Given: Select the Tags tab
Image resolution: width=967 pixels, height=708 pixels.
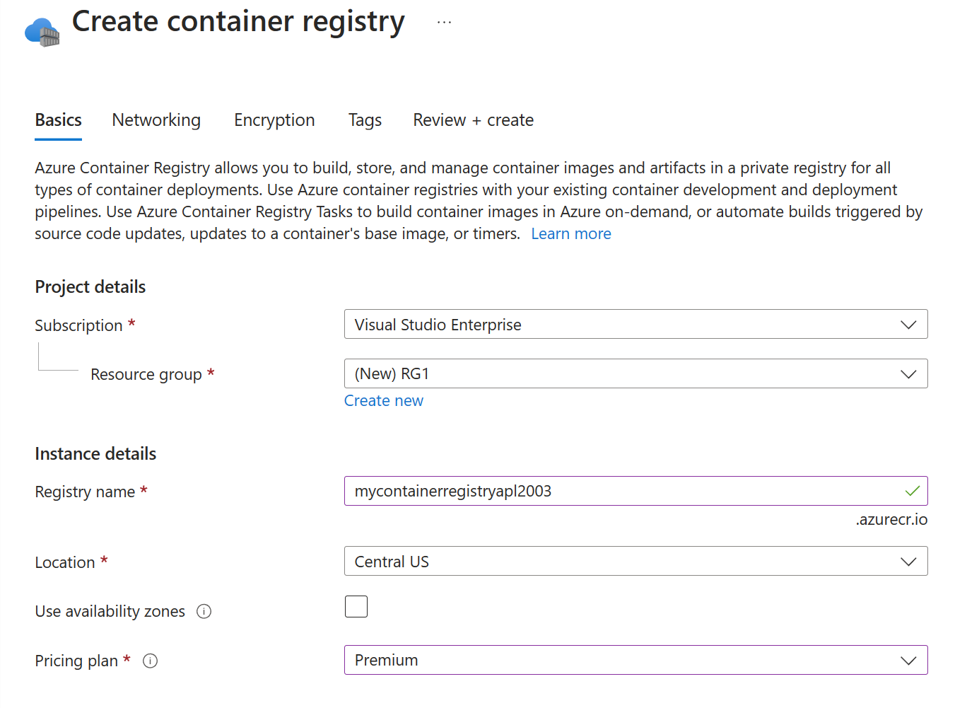Looking at the screenshot, I should (365, 120).
